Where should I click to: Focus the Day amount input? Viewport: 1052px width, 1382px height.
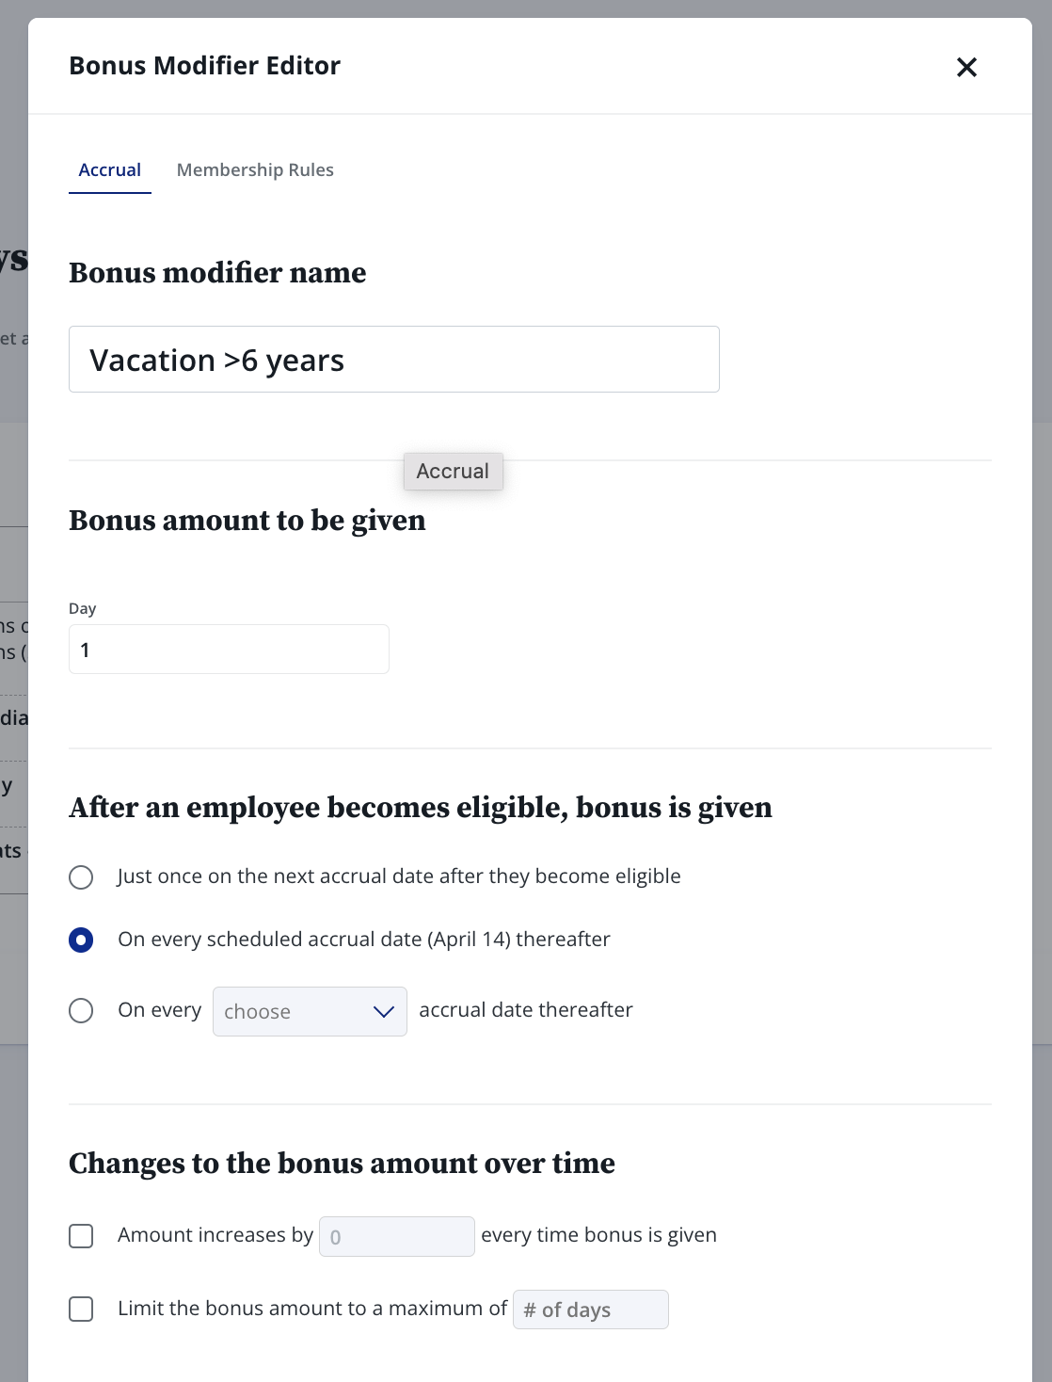pyautogui.click(x=229, y=649)
